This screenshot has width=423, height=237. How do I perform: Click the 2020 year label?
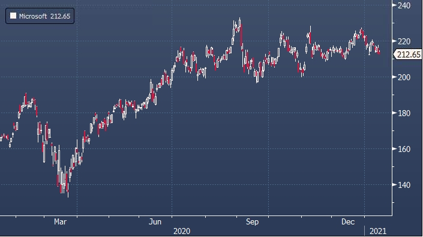182,231
